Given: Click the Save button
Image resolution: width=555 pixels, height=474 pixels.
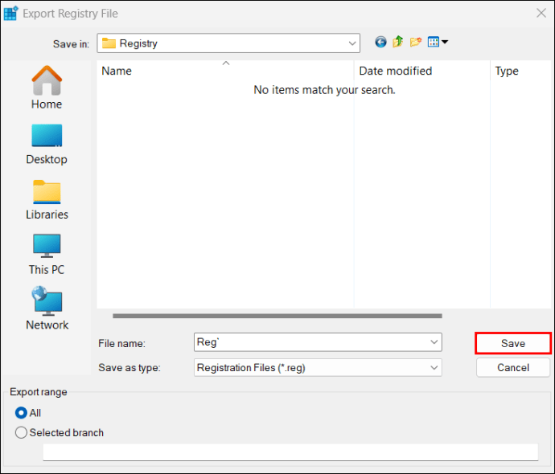Looking at the screenshot, I should click(513, 343).
